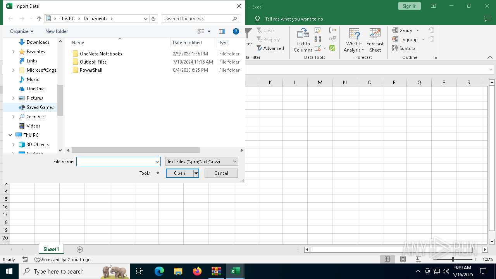Toggle the preview pane in dialog
496x279 pixels.
[222, 31]
